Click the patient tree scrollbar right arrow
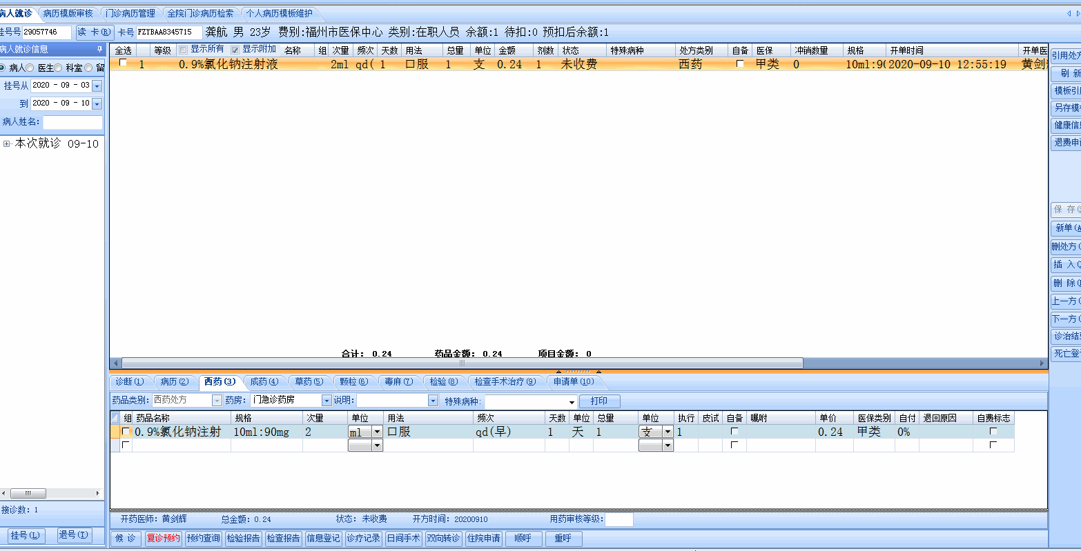The image size is (1081, 551). click(x=97, y=494)
